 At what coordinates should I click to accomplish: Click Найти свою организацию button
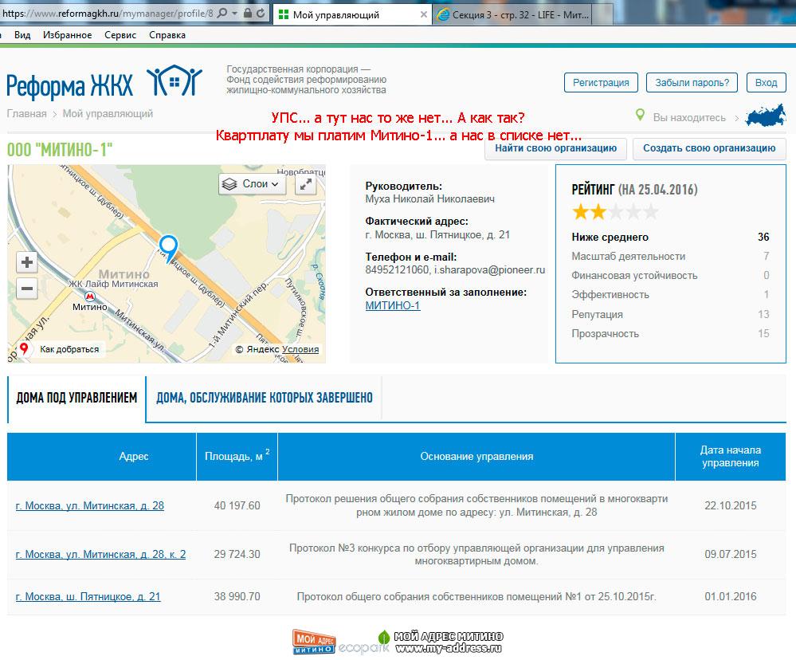(556, 148)
